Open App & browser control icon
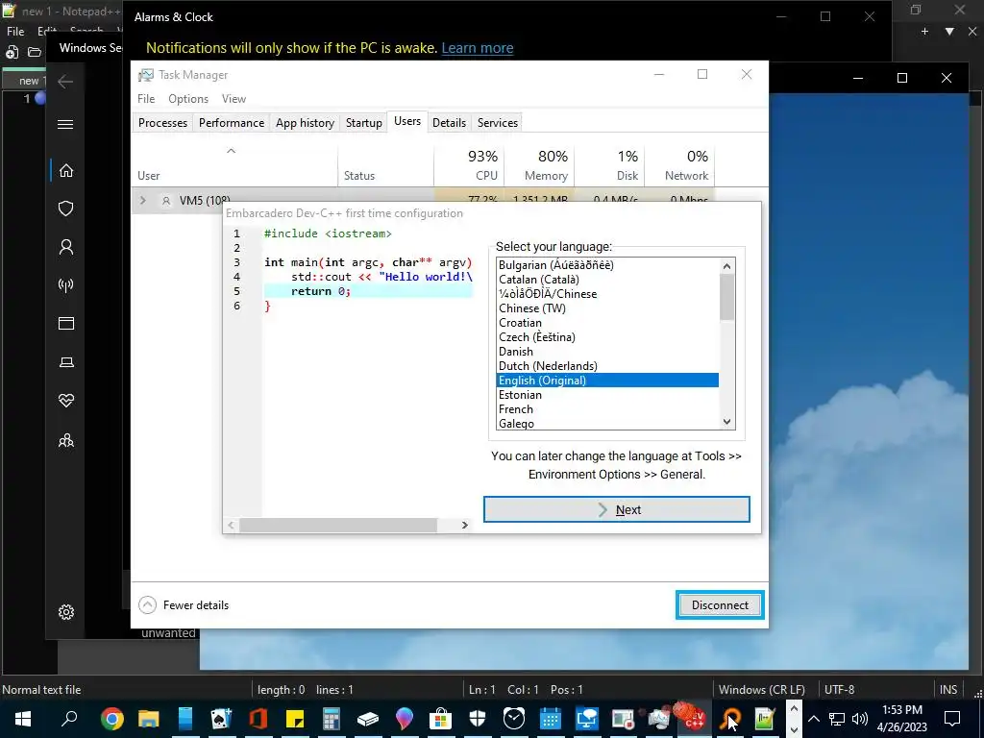984x738 pixels. tap(66, 323)
